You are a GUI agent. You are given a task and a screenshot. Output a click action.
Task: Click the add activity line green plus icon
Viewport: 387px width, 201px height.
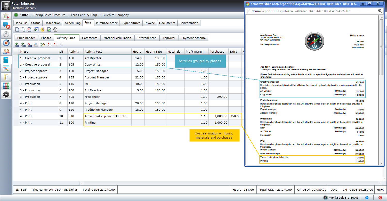[x=17, y=44]
